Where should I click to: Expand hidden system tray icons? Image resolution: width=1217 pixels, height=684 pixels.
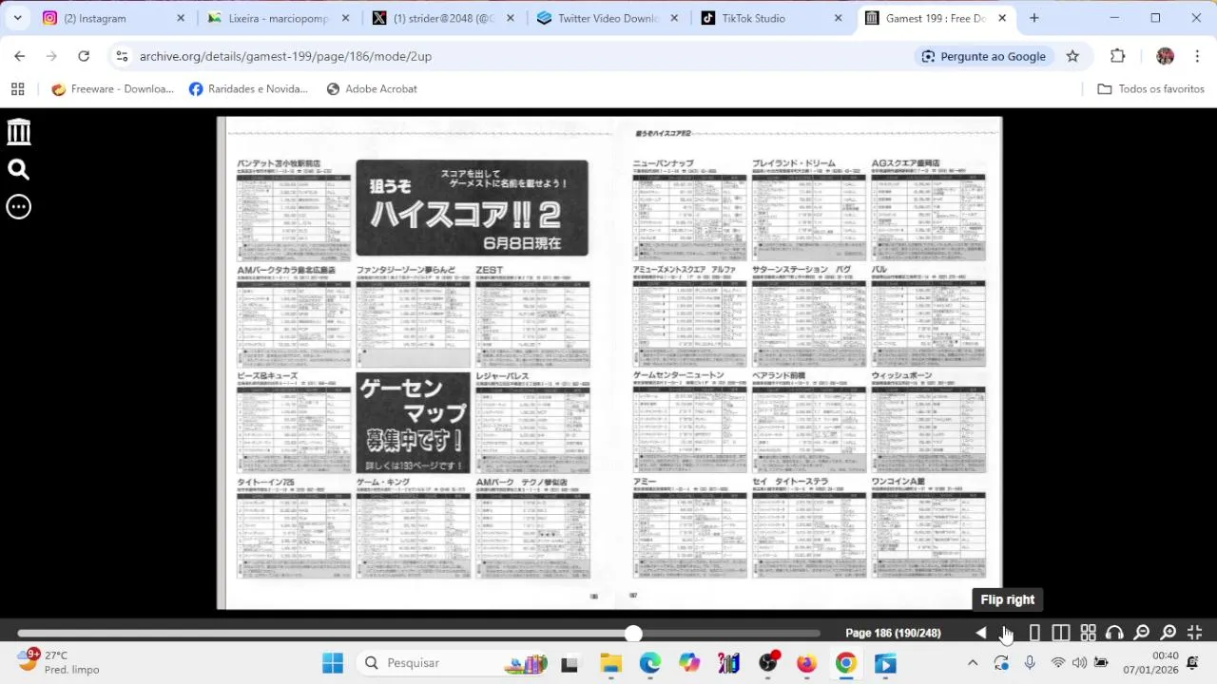pyautogui.click(x=973, y=663)
